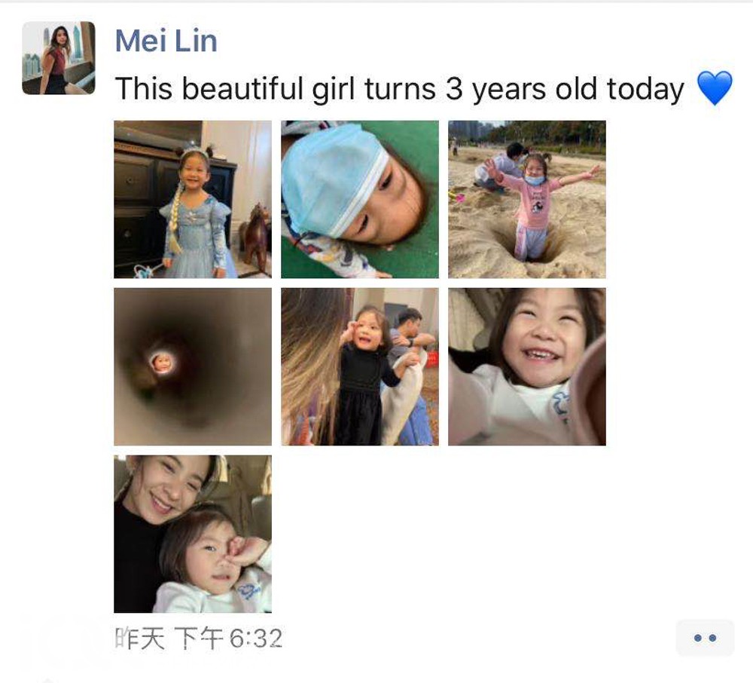Click the post text about turning 3
753x683 pixels.
400,89
